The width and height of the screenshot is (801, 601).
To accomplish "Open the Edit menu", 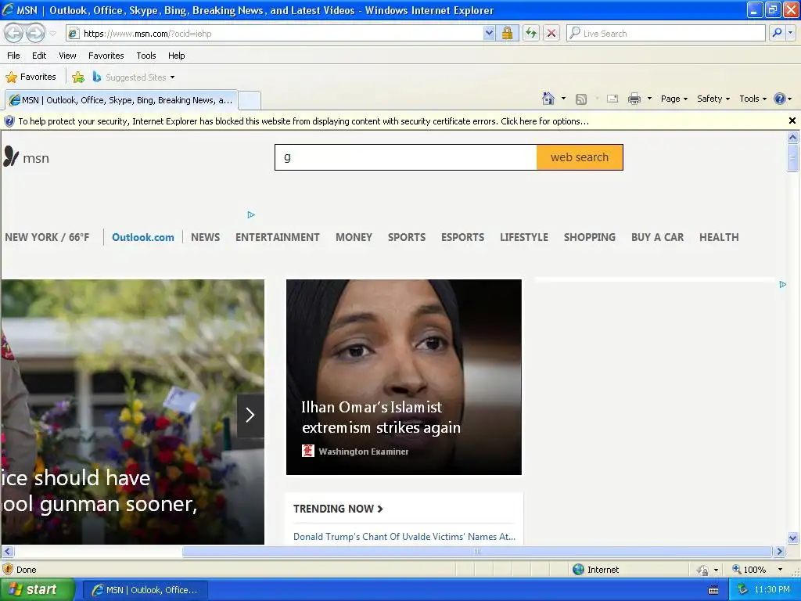I will 39,56.
